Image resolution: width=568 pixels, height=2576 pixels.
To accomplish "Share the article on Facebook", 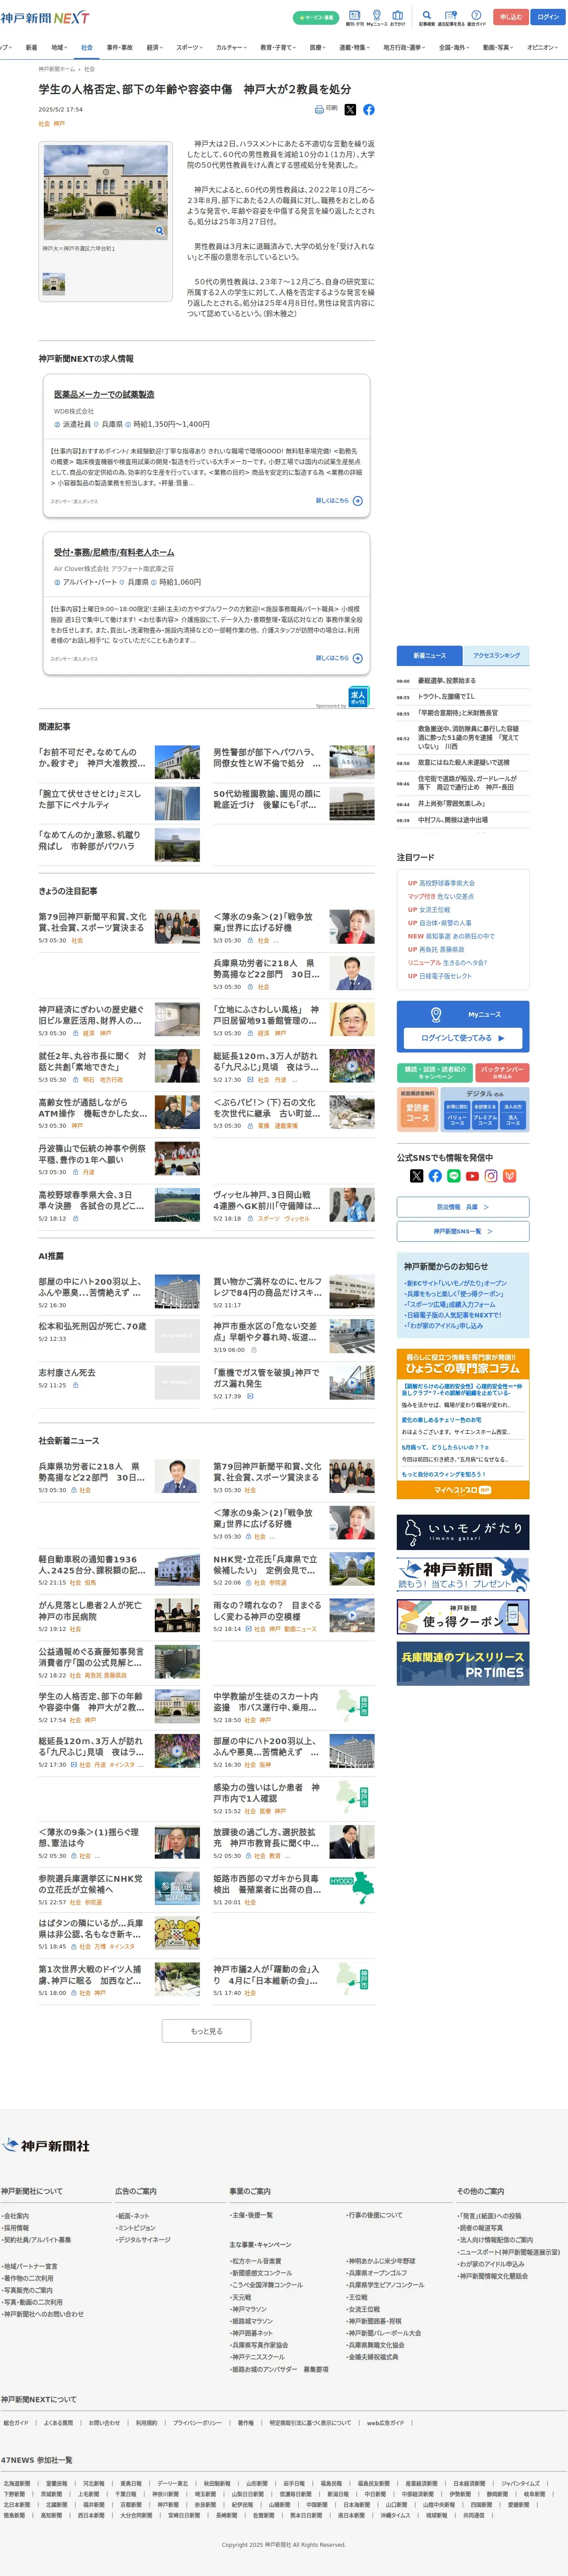I will pos(369,110).
